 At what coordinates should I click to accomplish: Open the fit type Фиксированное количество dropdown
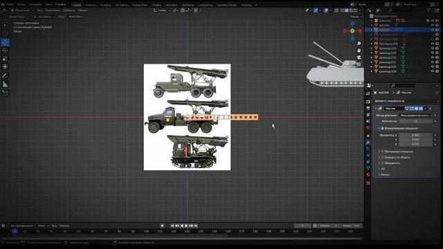[x=416, y=116]
